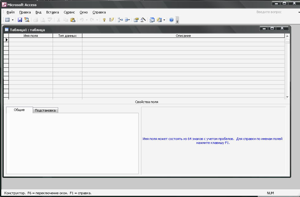Click the Copy icon

coord(66,20)
